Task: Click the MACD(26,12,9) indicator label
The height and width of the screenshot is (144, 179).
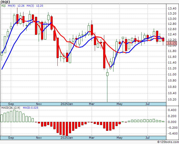Action: click(x=11, y=108)
